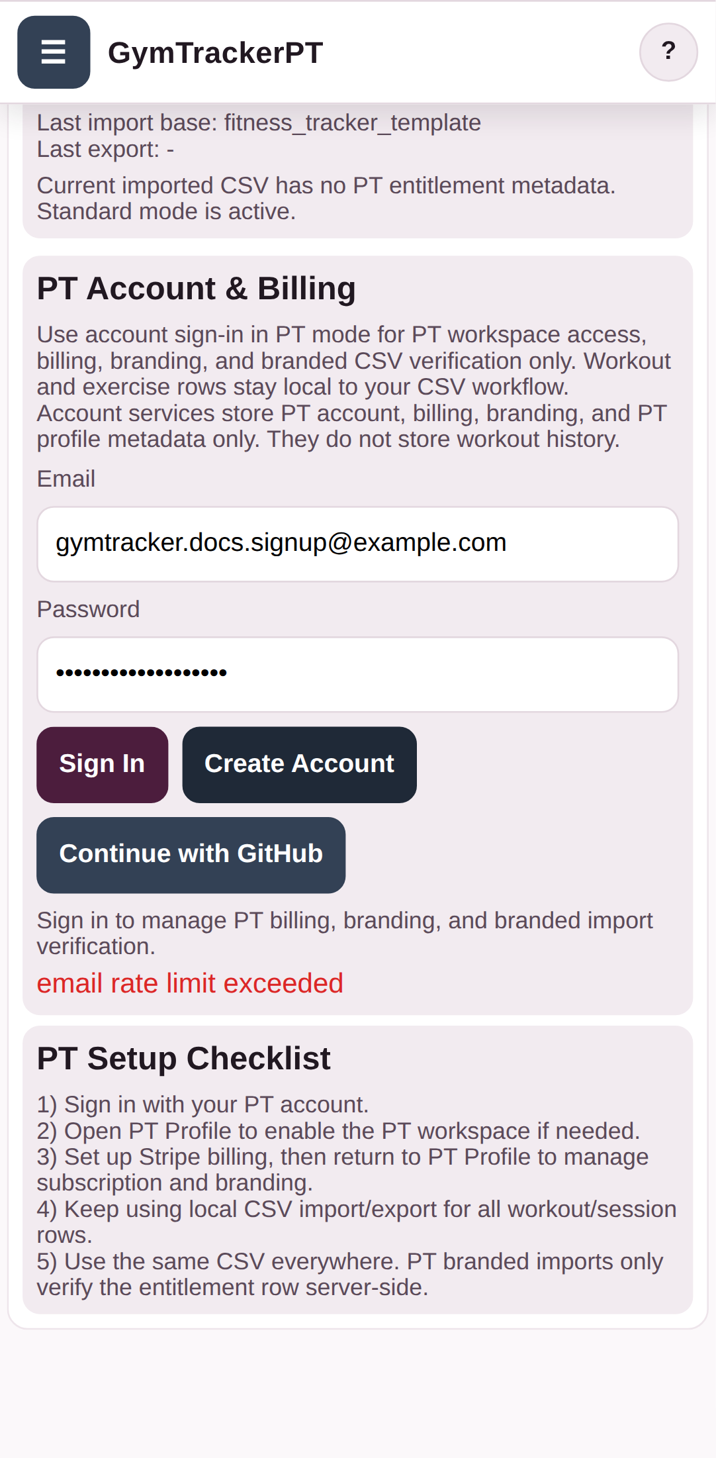Screen dimensions: 716x1458
Task: Click the email rate limit exceeded error
Action: coord(190,984)
